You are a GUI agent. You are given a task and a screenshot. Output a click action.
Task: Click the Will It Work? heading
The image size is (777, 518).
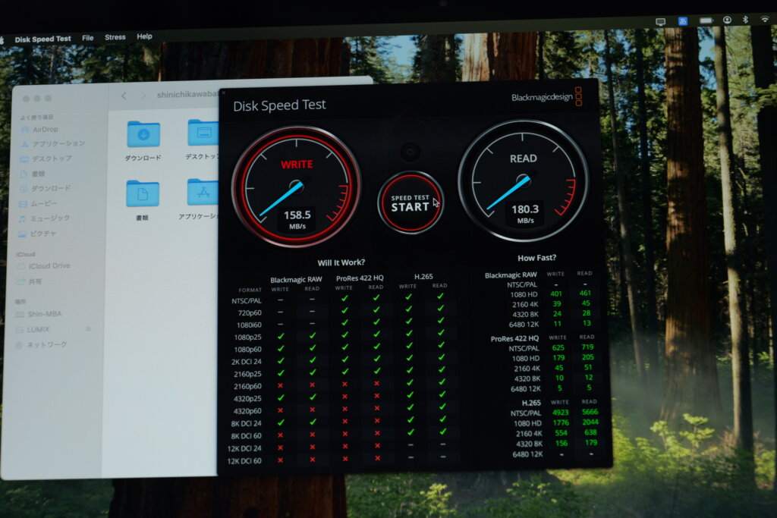point(341,262)
